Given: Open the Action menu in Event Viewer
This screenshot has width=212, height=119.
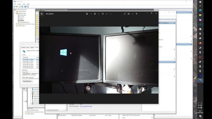Looking at the screenshot, I should pos(20,4).
